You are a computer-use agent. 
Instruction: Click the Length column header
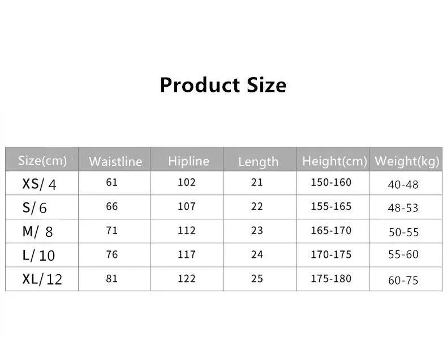point(258,162)
